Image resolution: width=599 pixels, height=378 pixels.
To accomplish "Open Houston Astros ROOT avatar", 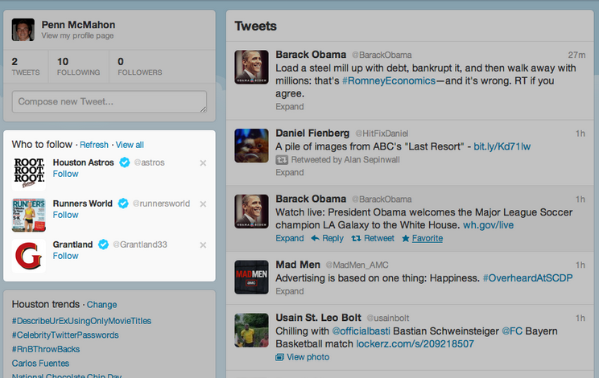I will coord(29,174).
